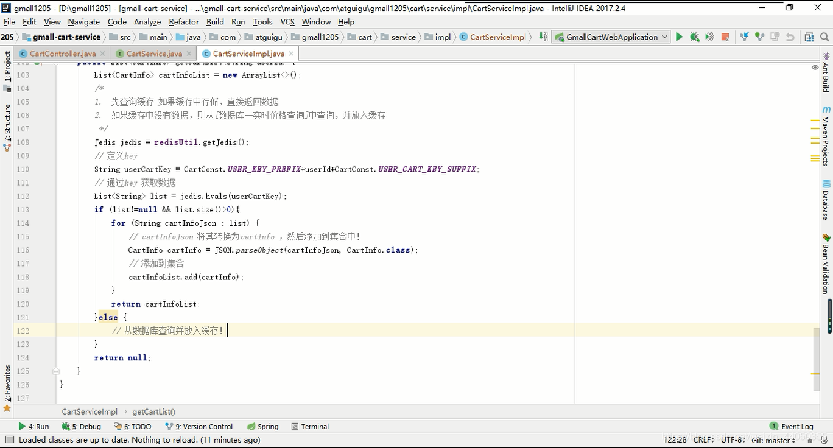Open the Database side panel

tap(826, 200)
